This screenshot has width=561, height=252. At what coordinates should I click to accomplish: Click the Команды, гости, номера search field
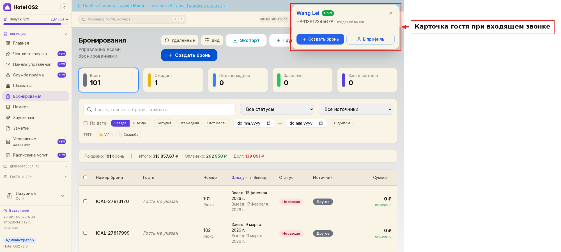point(132,19)
